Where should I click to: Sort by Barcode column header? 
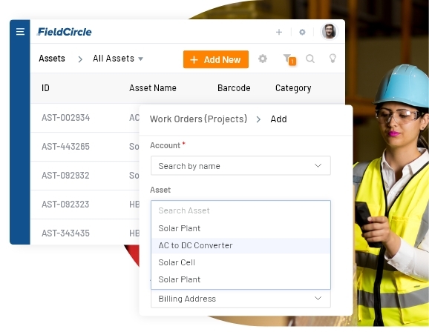point(234,88)
